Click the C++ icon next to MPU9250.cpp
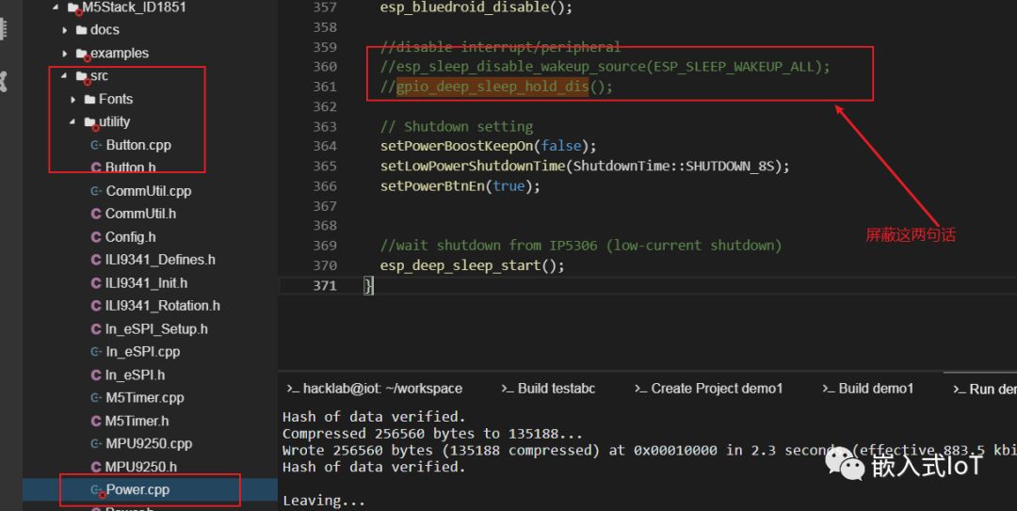The image size is (1017, 511). [96, 443]
